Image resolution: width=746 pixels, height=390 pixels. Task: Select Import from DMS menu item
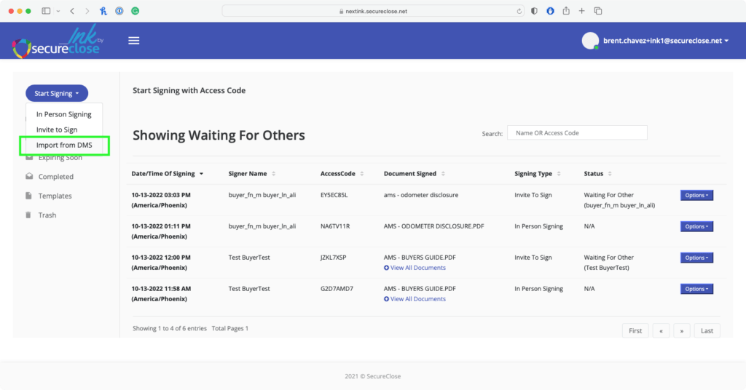[64, 146]
